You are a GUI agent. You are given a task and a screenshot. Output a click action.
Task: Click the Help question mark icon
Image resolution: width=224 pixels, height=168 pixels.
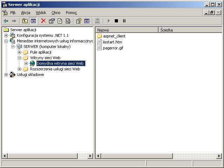click(x=79, y=21)
